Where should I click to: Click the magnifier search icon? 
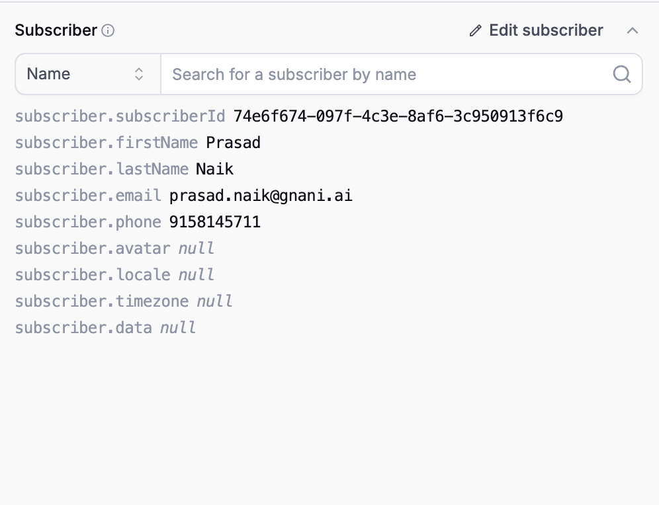coord(621,74)
